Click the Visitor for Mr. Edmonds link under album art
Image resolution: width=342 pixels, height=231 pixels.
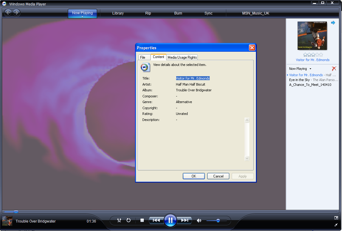point(313,60)
